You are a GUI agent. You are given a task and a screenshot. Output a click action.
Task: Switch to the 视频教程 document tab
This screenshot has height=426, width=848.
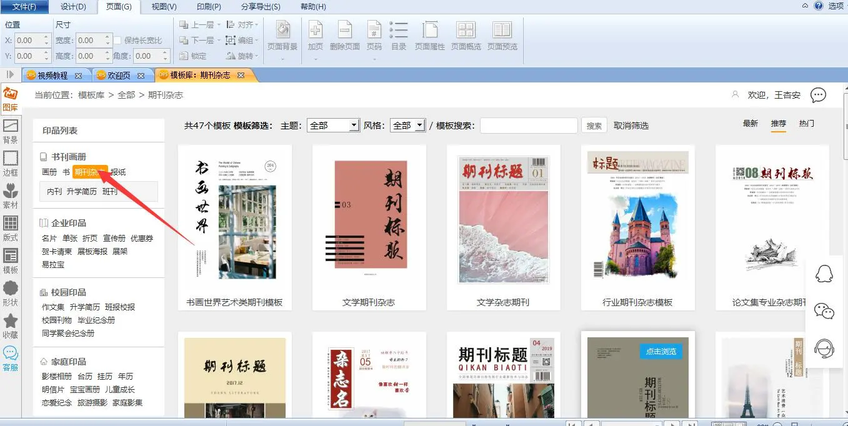pyautogui.click(x=52, y=76)
